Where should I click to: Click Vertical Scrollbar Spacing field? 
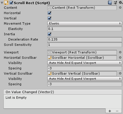click(x=85, y=84)
